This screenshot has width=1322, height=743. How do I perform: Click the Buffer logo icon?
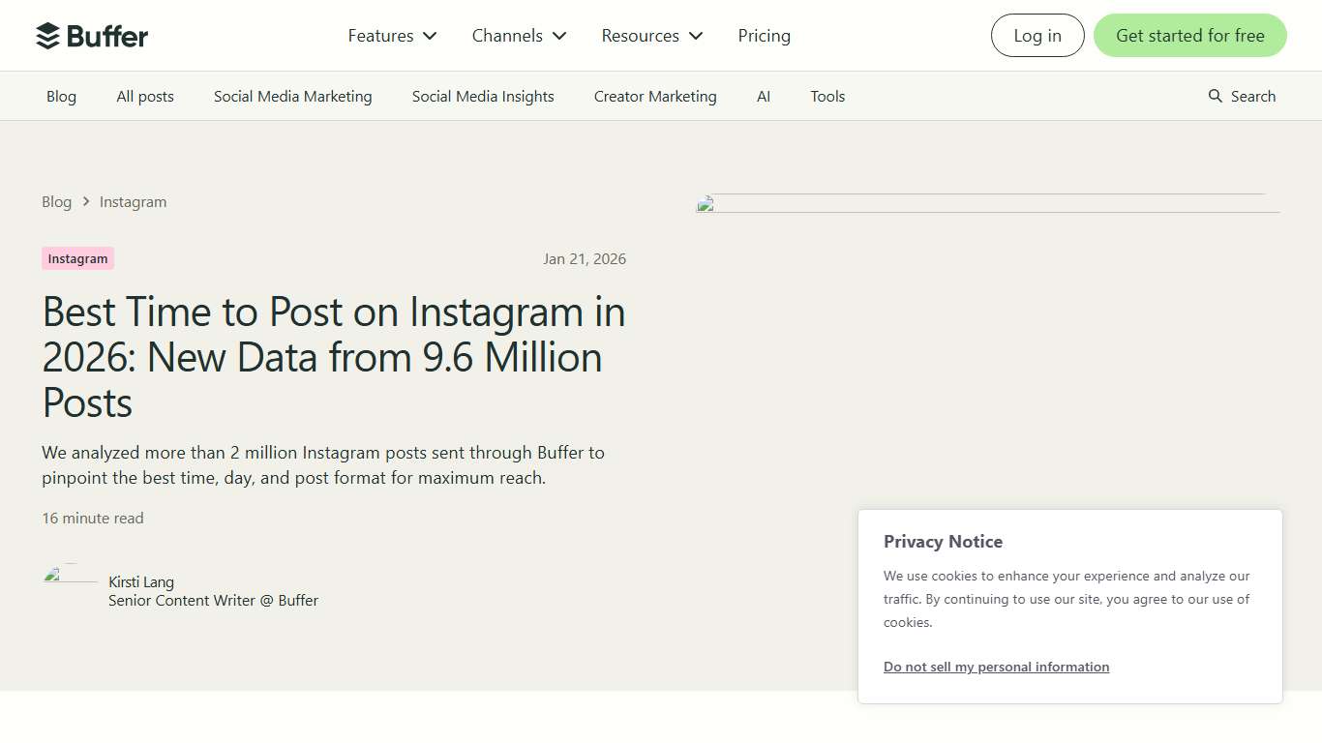(x=45, y=35)
